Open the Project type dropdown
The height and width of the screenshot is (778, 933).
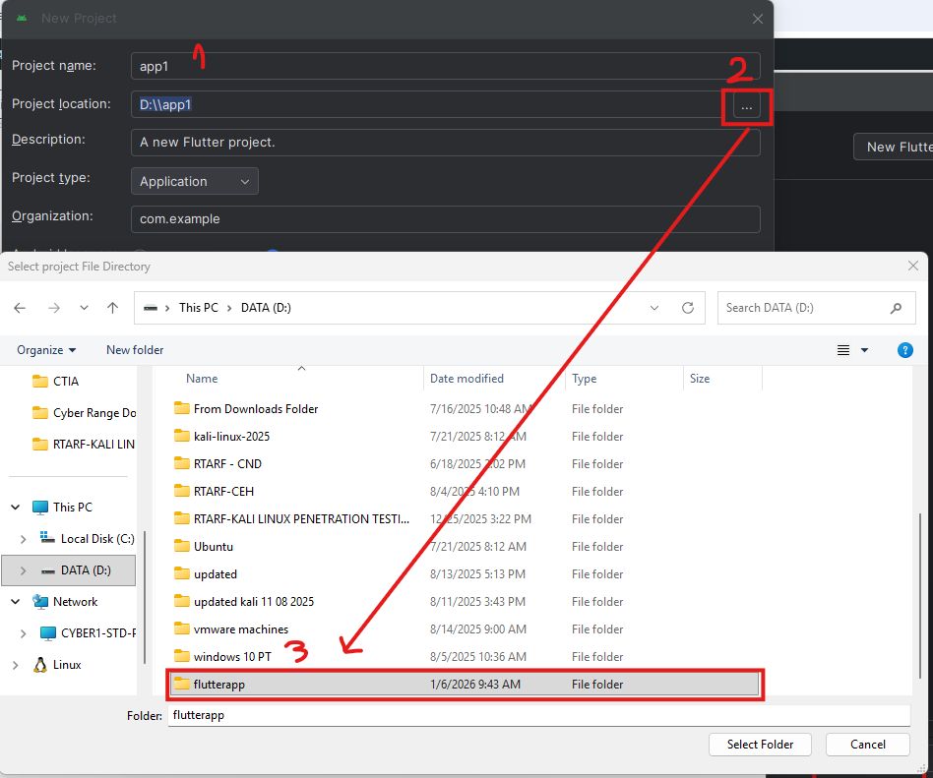[x=194, y=181]
